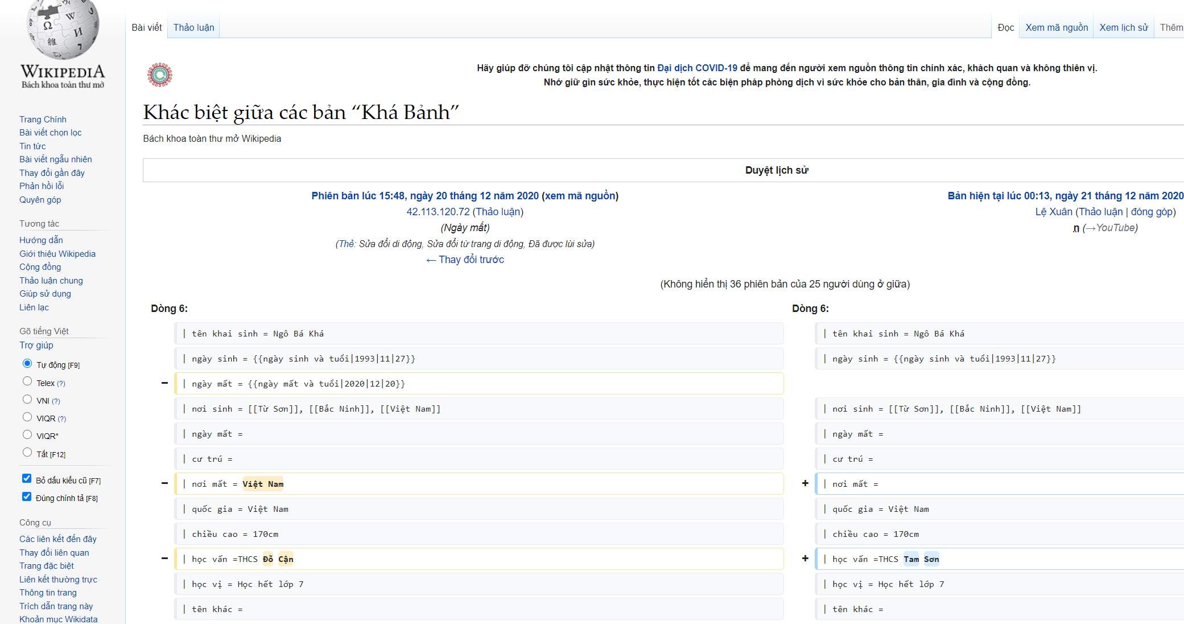Image resolution: width=1184 pixels, height=624 pixels.
Task: Select the VIQR* input method
Action: 27,435
